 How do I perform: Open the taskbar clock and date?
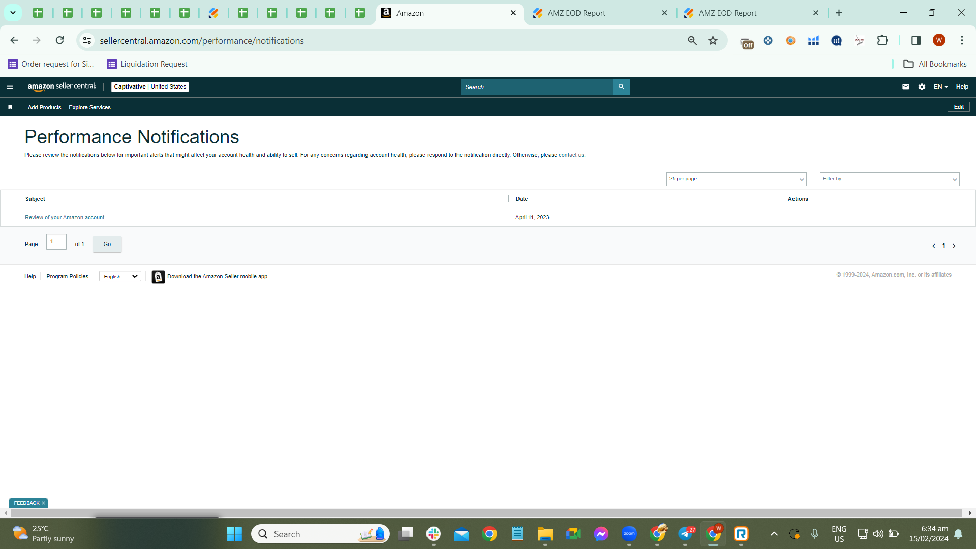(929, 534)
